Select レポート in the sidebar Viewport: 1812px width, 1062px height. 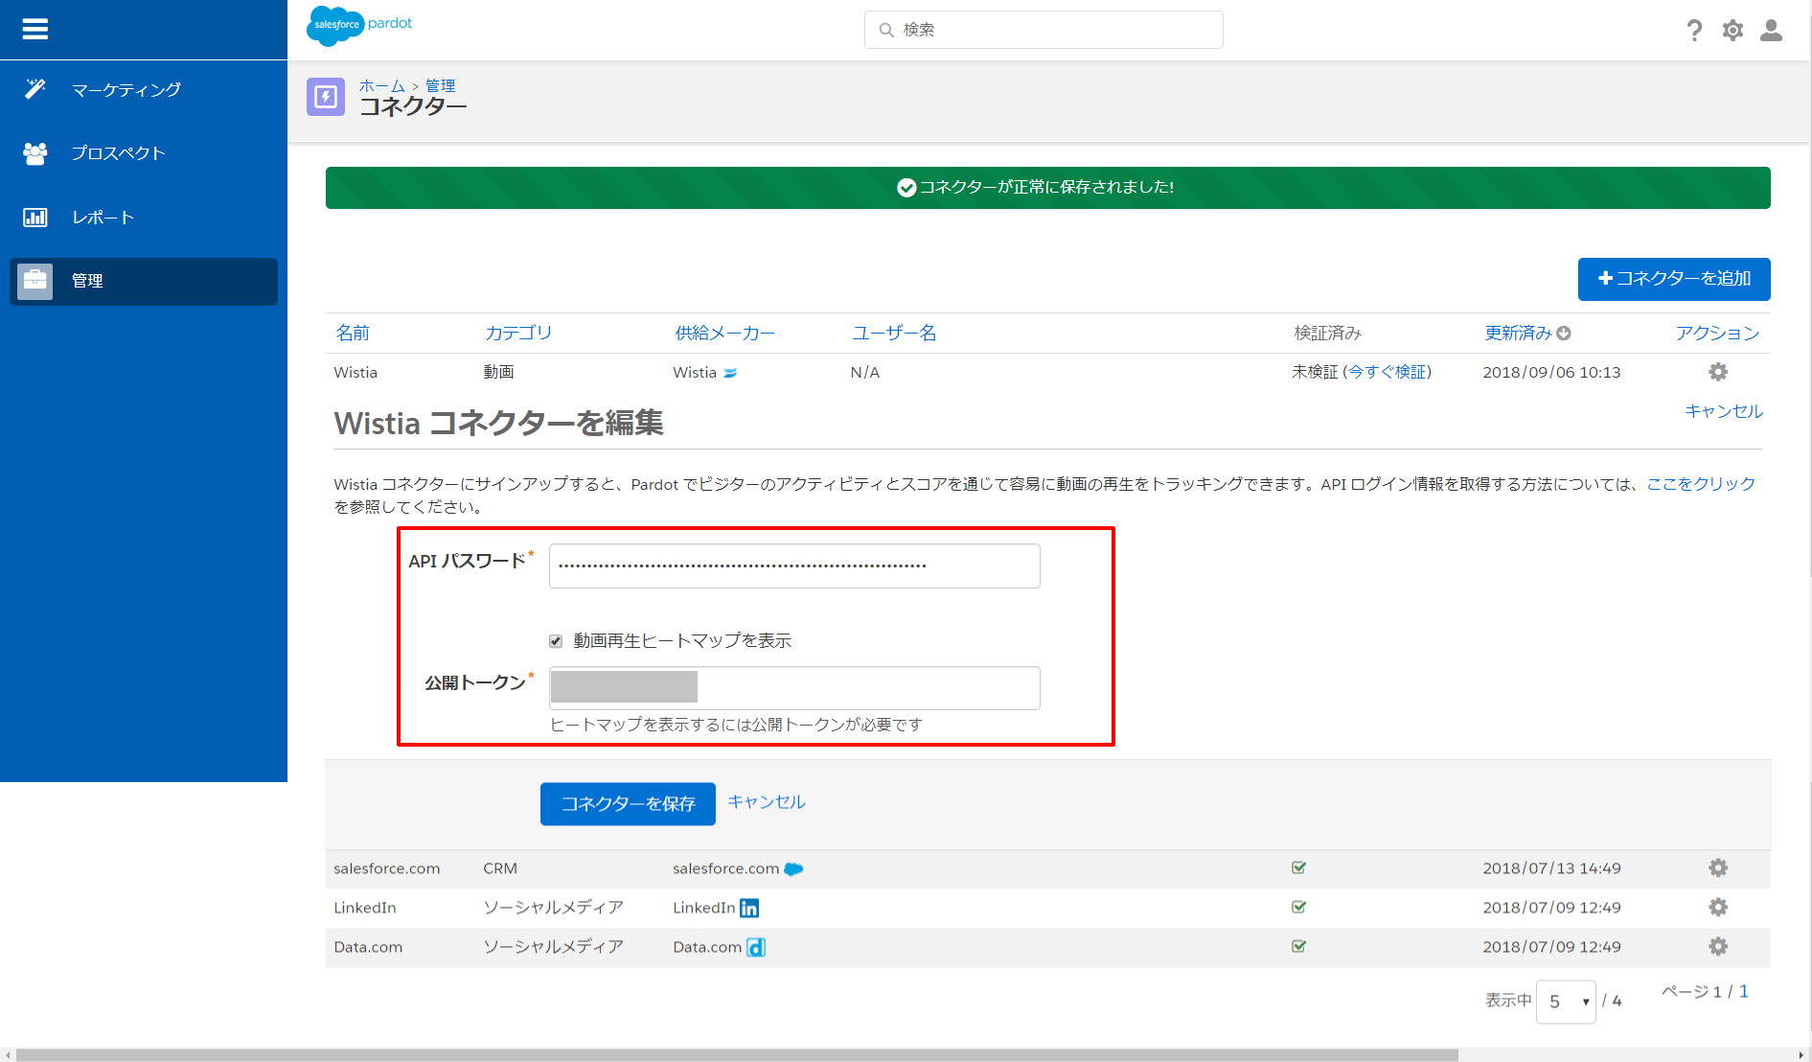103,218
